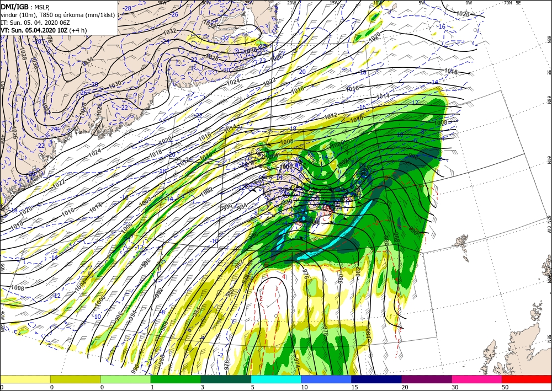Click the 10W longitude label
The height and width of the screenshot is (391, 552).
378,2
